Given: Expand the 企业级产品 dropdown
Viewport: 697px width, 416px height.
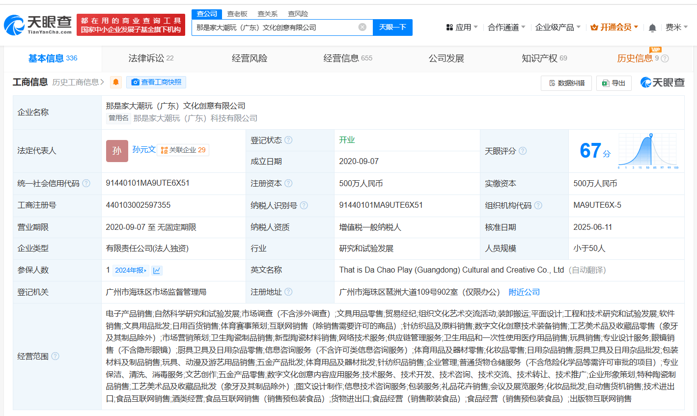Looking at the screenshot, I should pyautogui.click(x=558, y=28).
